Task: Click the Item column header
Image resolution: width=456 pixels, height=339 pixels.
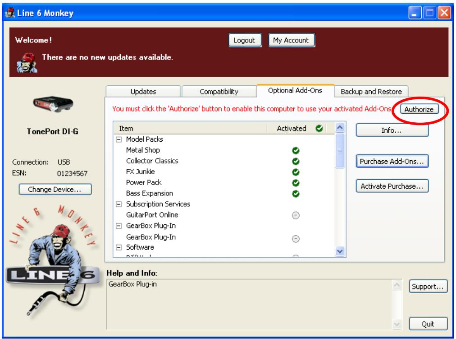Action: pyautogui.click(x=190, y=129)
